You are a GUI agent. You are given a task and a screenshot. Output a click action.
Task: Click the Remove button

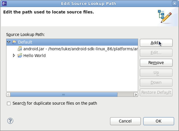(156, 63)
